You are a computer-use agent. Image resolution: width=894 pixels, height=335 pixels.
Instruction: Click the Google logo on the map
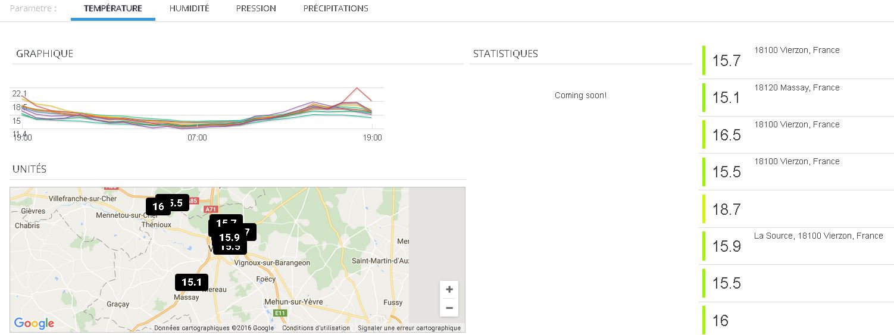click(x=34, y=323)
